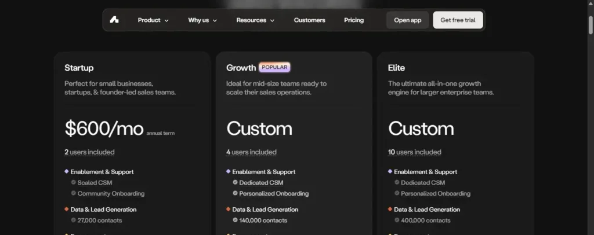Click Elite plan's Data & Lead Generation diamond

point(390,209)
